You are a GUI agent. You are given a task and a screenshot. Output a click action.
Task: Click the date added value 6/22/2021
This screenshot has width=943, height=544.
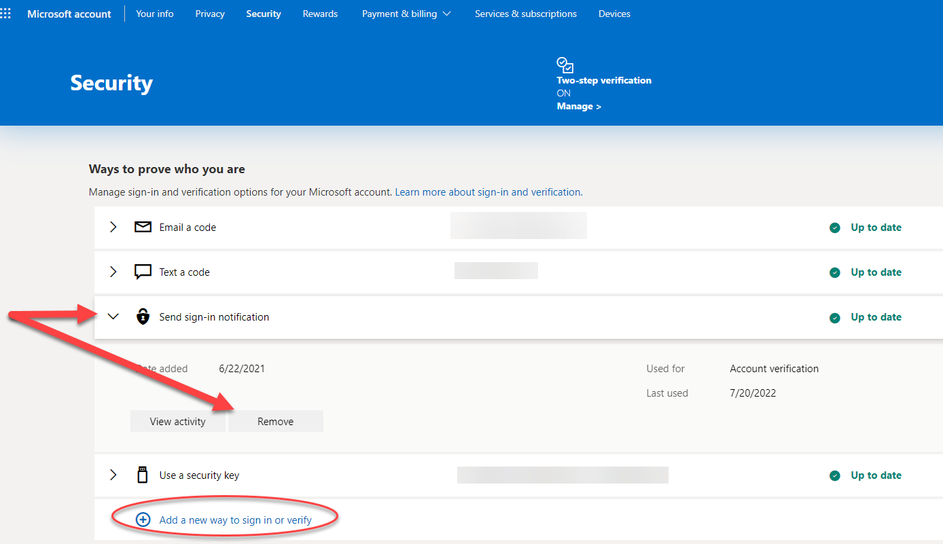point(242,369)
